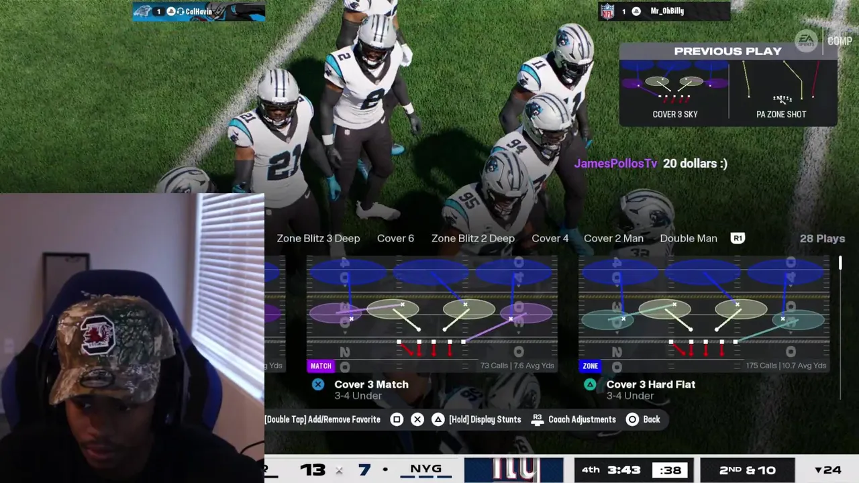Click the triangle icon before Display Stunts

click(x=438, y=419)
